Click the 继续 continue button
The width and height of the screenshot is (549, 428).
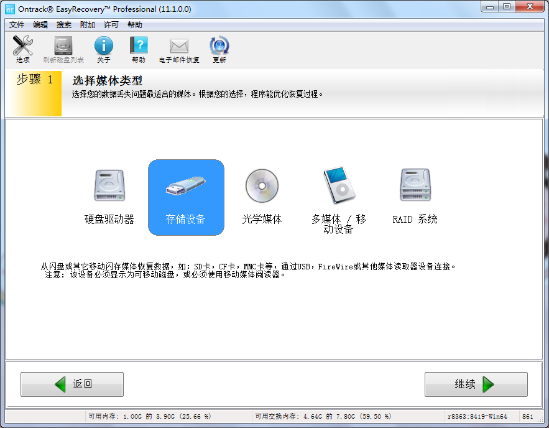[476, 384]
